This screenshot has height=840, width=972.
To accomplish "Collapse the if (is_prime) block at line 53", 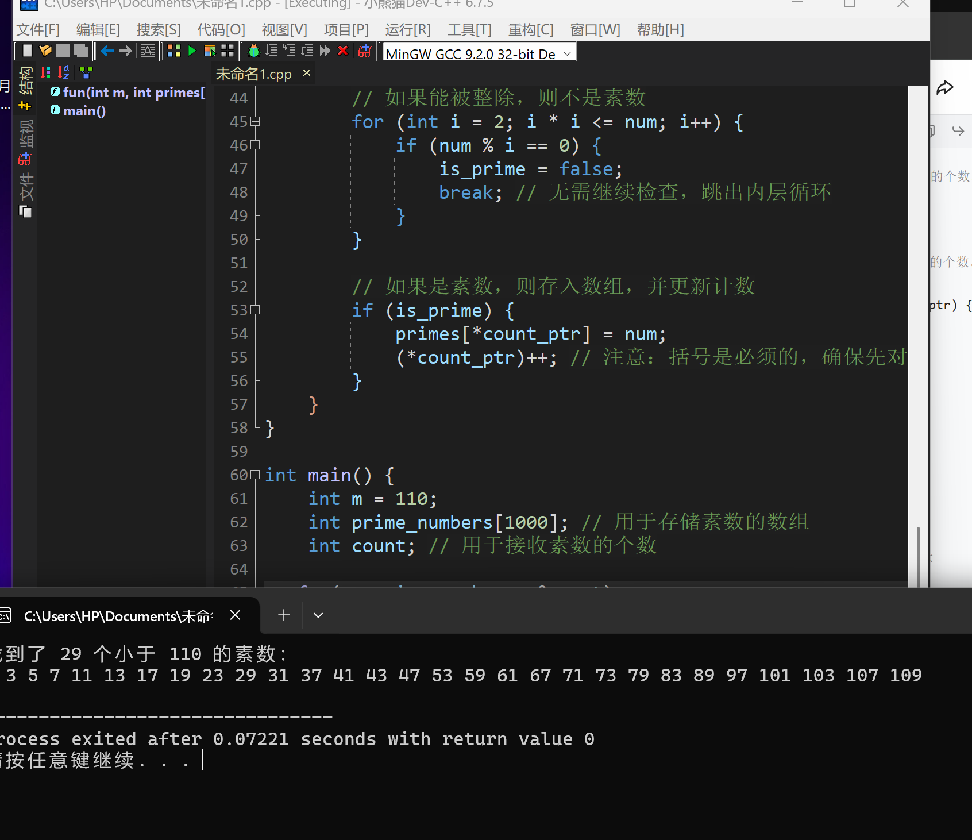I will (x=256, y=310).
